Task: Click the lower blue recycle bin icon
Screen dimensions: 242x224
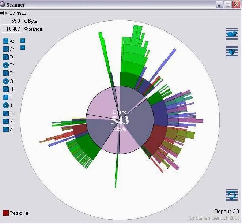Action: pyautogui.click(x=232, y=51)
